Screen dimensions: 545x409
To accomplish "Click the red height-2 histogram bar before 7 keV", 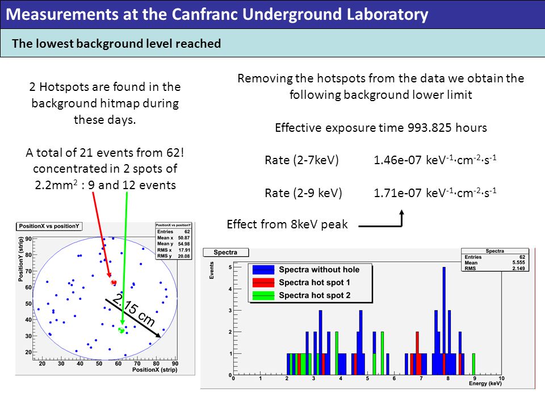I will click(x=417, y=353).
